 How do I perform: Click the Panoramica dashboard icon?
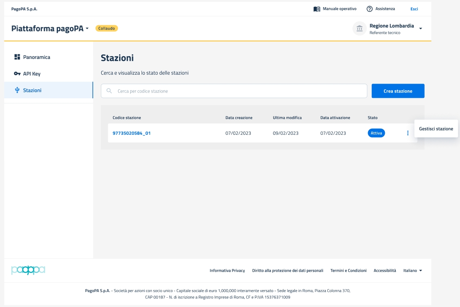point(17,57)
